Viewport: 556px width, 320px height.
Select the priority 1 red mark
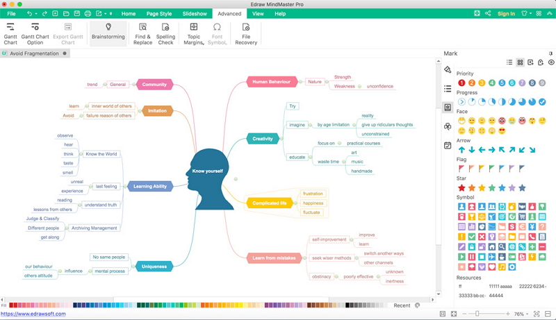coord(461,83)
